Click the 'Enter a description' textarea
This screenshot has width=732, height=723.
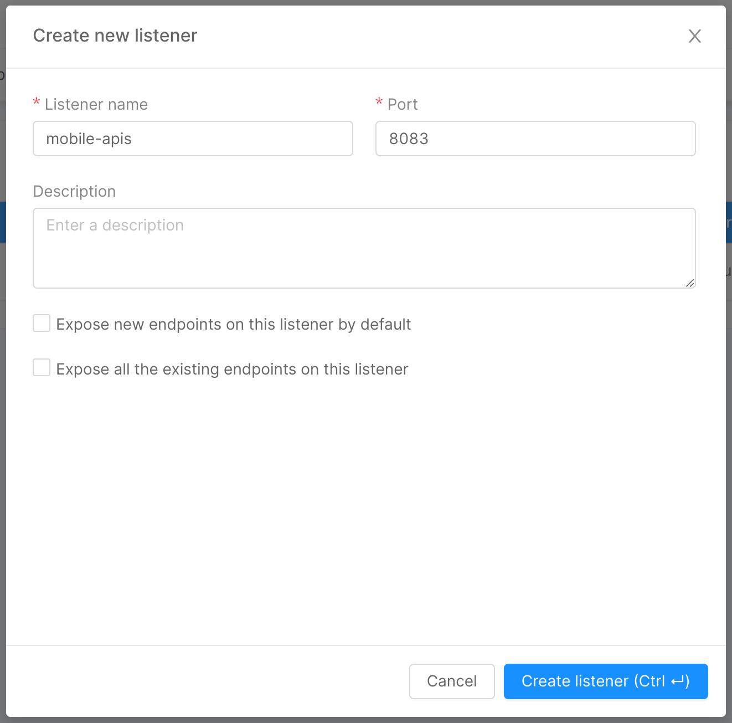(x=364, y=248)
